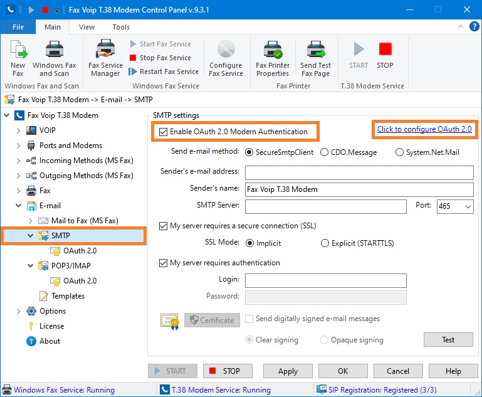
Task: Toggle My server requires authentication checkbox
Action: (163, 263)
